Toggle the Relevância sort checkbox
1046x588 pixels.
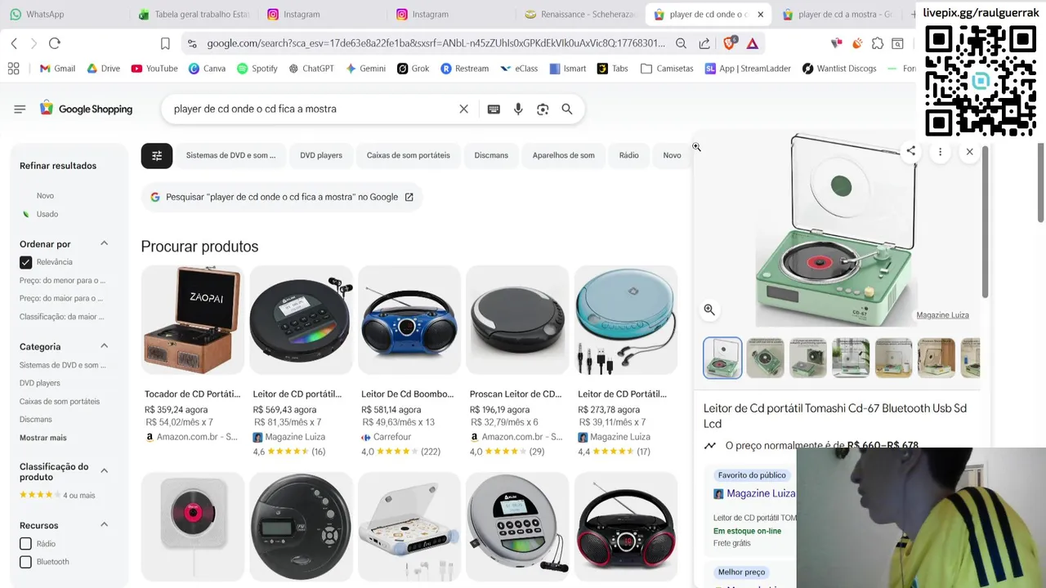[x=26, y=262]
